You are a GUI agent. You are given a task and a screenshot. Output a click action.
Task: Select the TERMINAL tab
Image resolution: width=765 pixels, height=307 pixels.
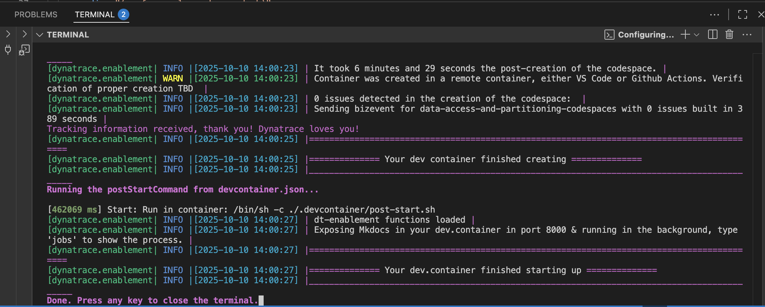pyautogui.click(x=95, y=14)
